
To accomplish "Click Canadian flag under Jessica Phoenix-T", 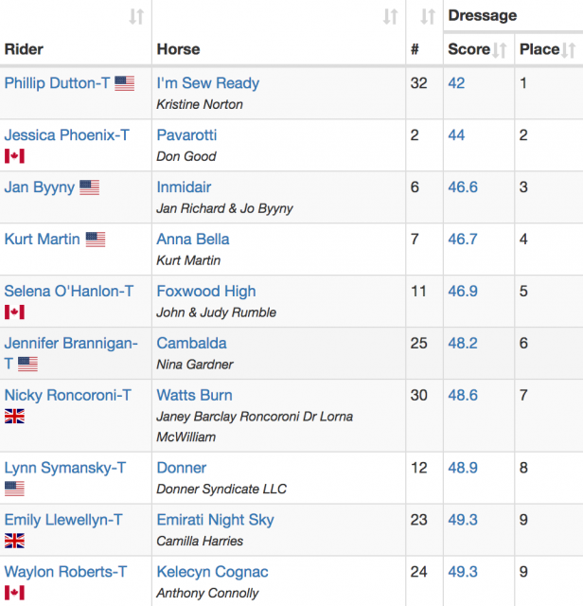I will tap(15, 156).
